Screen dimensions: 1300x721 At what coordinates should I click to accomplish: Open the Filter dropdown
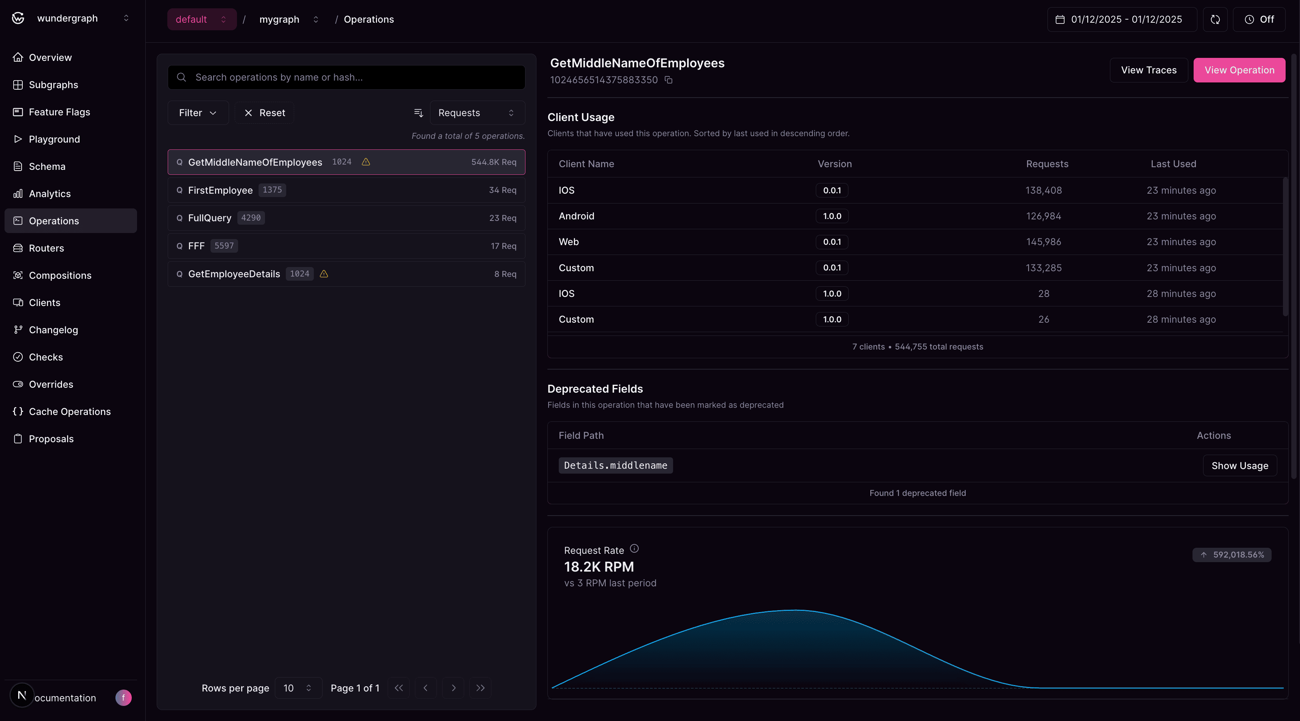197,112
